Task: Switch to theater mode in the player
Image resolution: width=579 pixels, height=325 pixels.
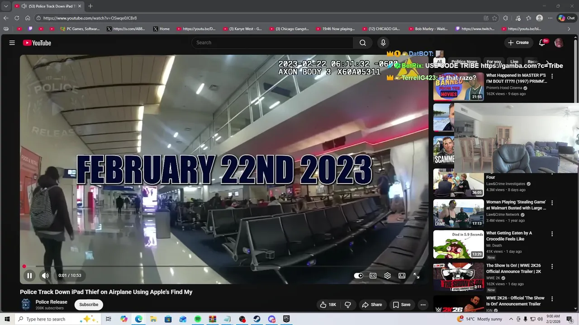Action: [x=402, y=275]
